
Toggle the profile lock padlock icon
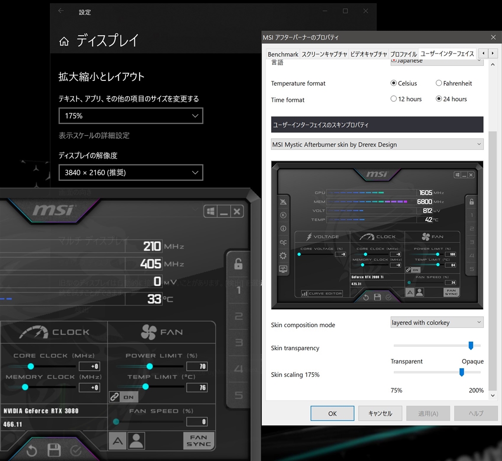[238, 264]
